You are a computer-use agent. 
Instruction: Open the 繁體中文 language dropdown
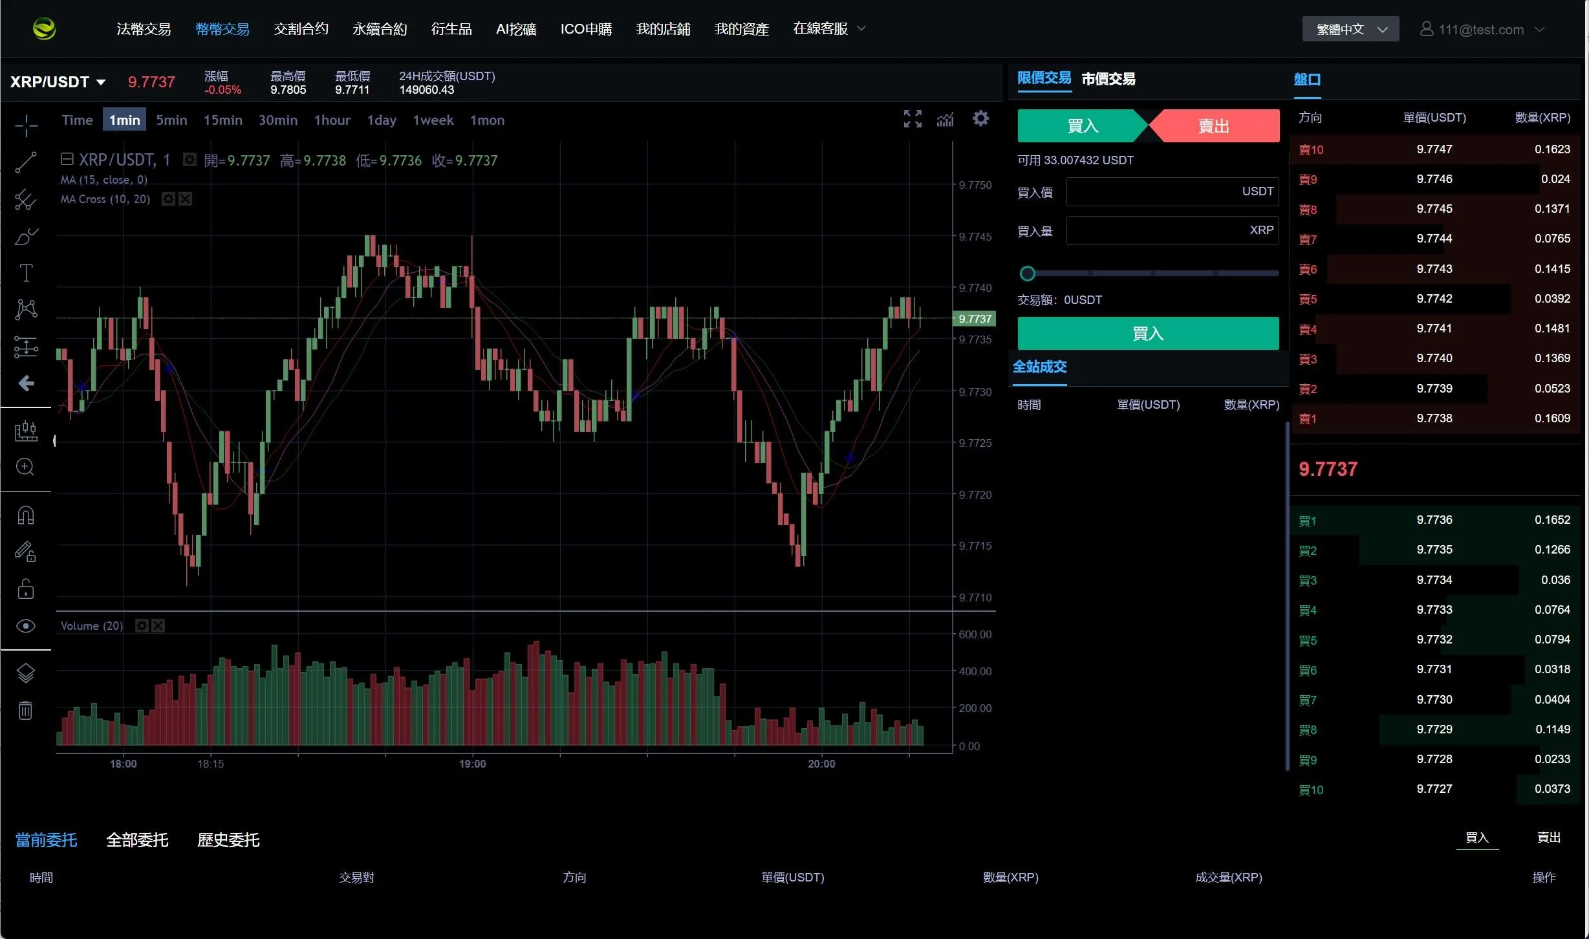pyautogui.click(x=1350, y=29)
